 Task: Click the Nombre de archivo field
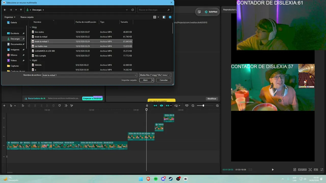tap(90, 75)
